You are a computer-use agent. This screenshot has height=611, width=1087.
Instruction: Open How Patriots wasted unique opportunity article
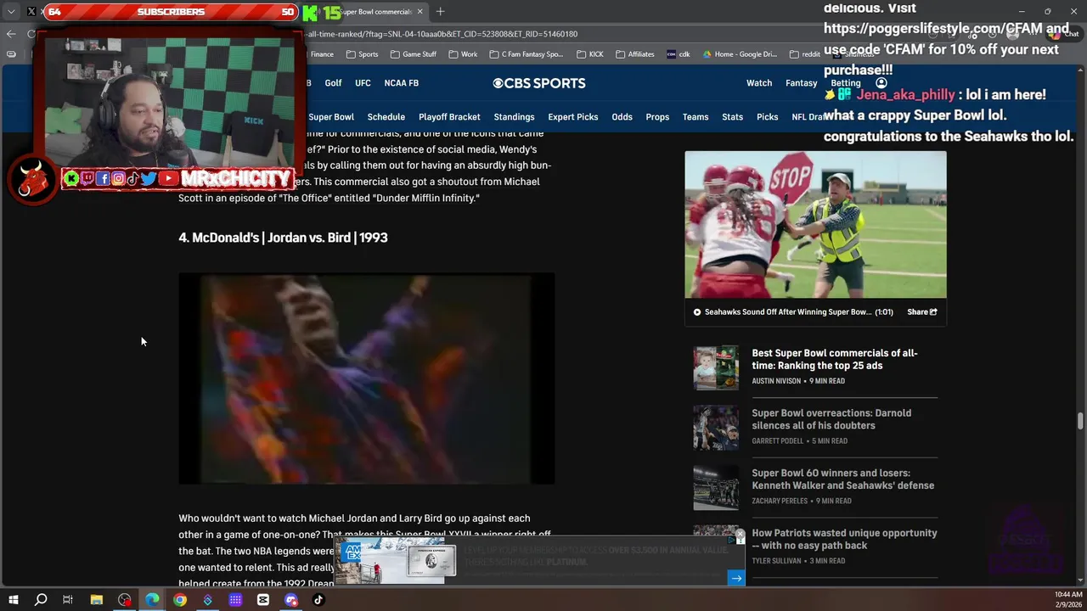coord(844,539)
